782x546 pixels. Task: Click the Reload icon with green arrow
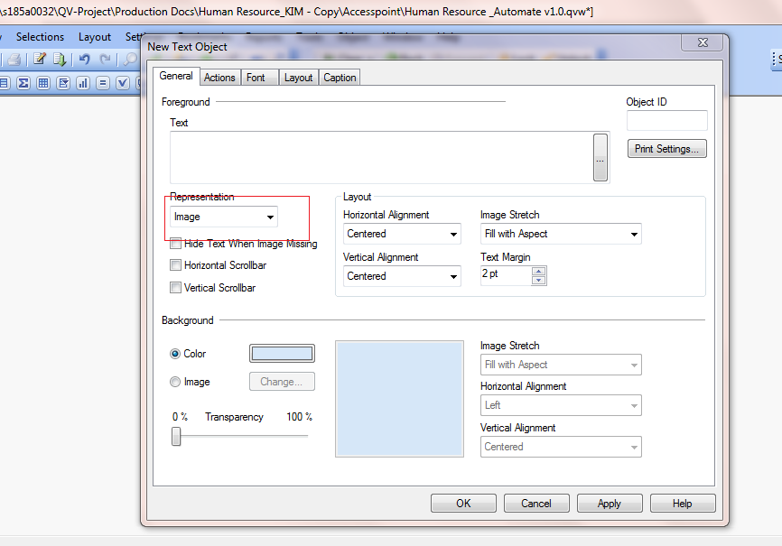[x=60, y=60]
